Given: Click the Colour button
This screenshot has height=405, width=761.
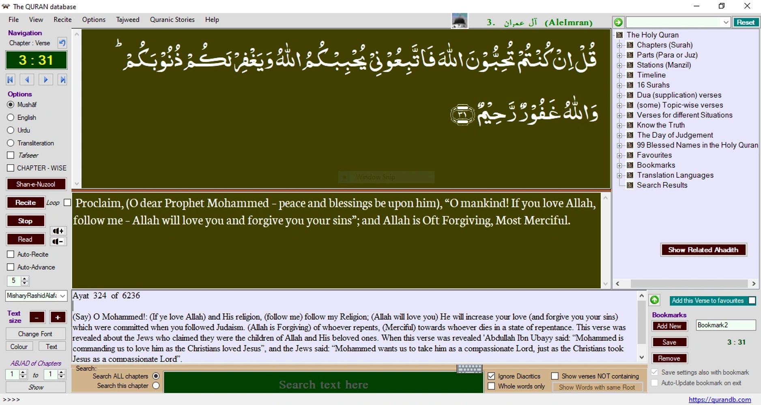Looking at the screenshot, I should click(19, 347).
